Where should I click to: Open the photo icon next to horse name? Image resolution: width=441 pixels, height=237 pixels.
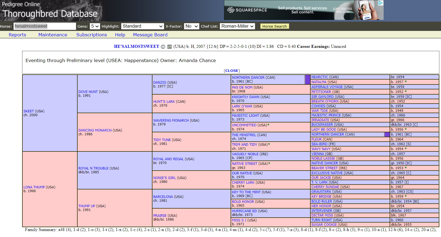coord(169,47)
